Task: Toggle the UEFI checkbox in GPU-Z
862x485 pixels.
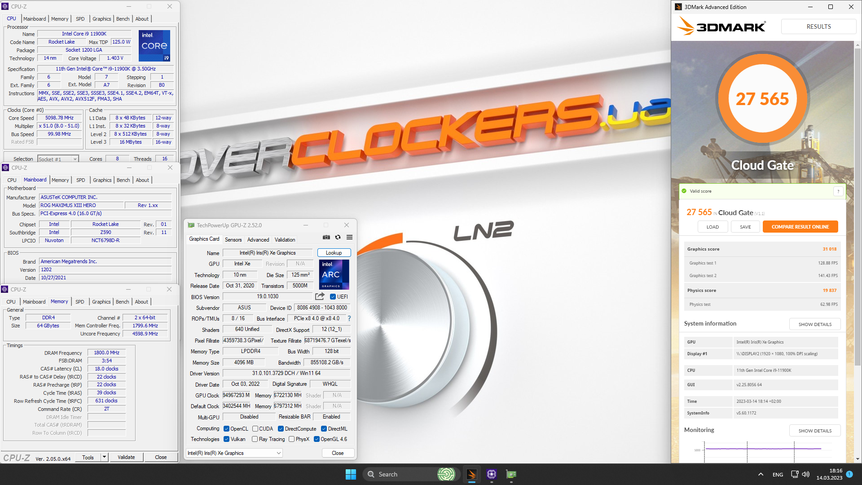Action: [x=333, y=297]
